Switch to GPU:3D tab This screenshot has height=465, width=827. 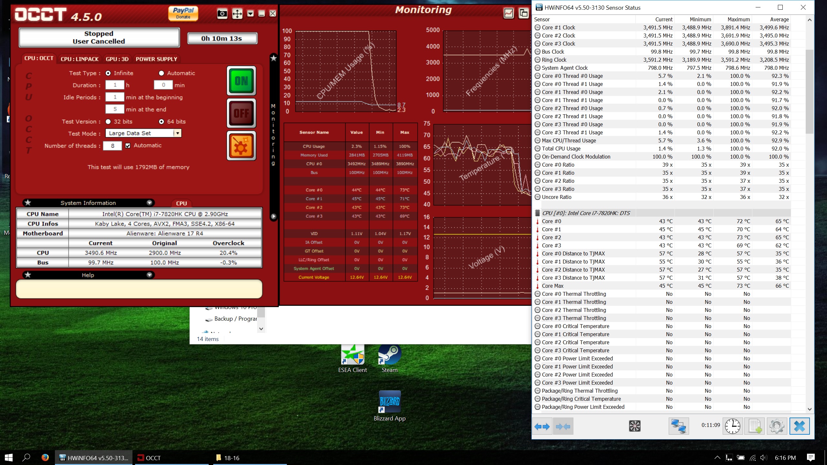pos(117,59)
